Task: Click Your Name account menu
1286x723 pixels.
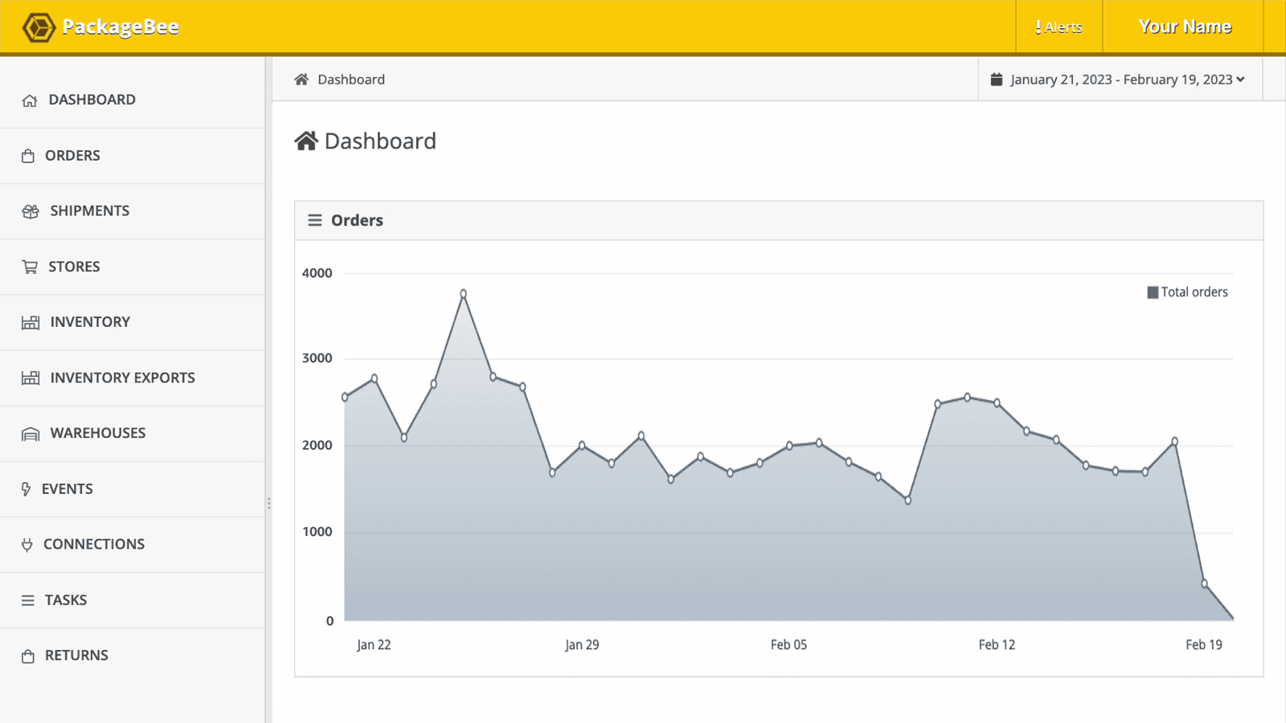Action: (x=1185, y=26)
